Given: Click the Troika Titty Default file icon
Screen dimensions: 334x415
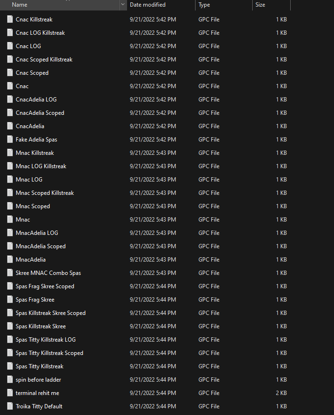Looking at the screenshot, I should tap(10, 406).
